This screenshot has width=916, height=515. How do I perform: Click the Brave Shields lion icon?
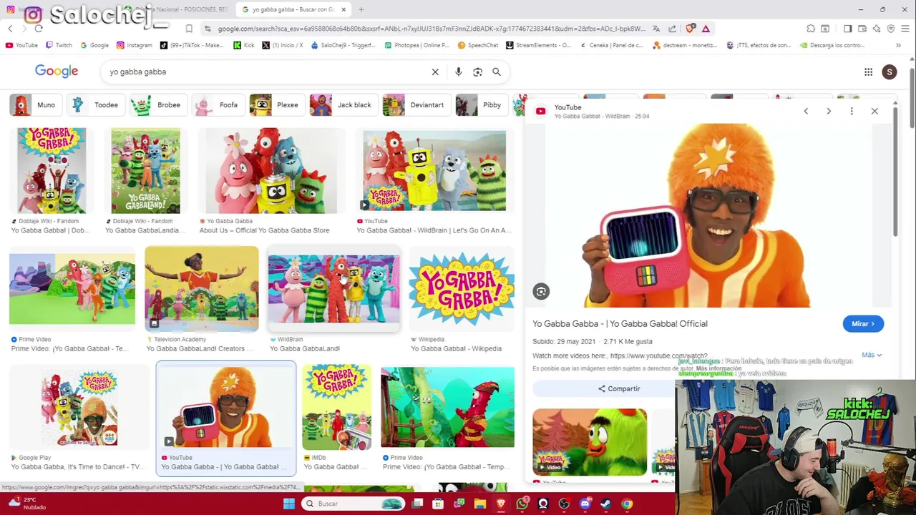pyautogui.click(x=690, y=29)
